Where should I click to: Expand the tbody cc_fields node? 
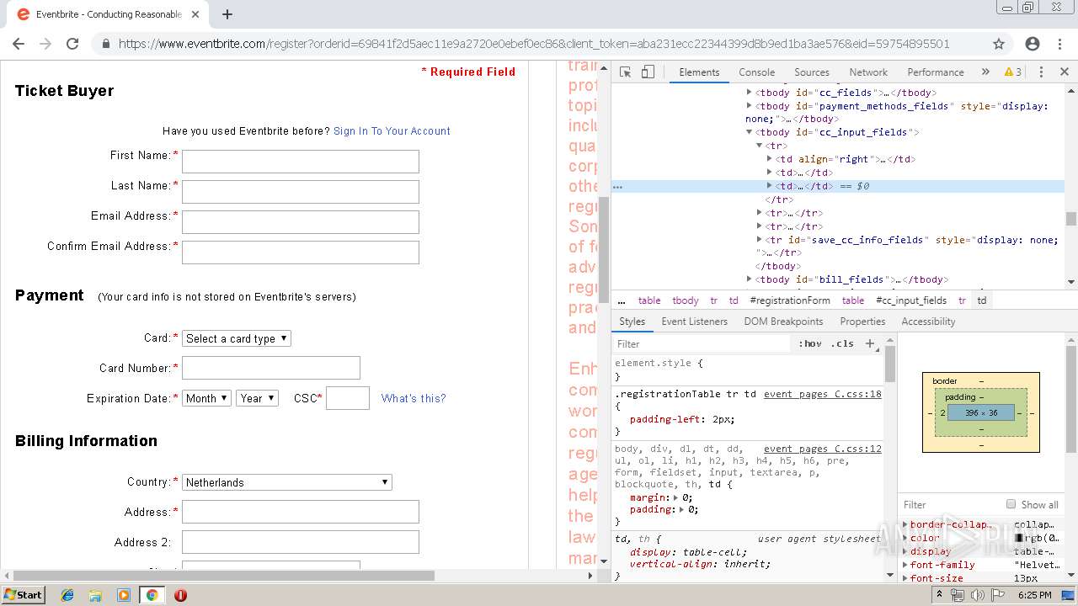tap(749, 93)
